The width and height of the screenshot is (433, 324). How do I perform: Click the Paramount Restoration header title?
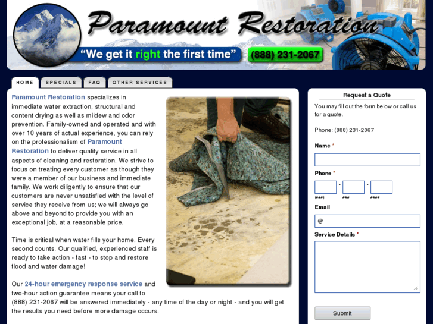(233, 24)
